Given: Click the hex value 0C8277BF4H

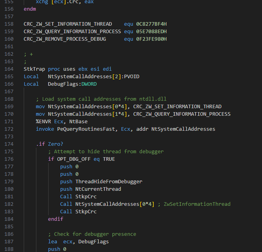Looking at the screenshot, I should click(x=151, y=24).
